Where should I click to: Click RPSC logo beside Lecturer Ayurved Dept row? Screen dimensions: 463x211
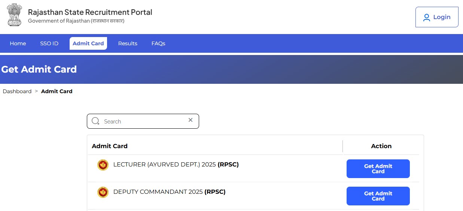103,165
